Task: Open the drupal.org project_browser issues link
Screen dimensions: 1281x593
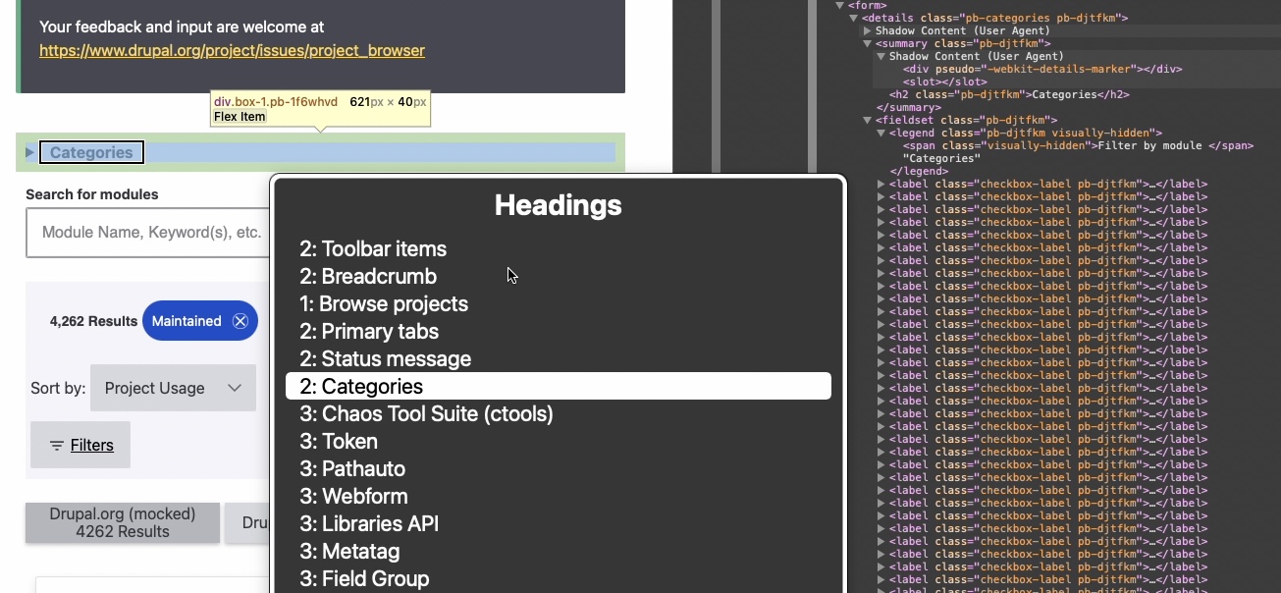Action: pos(233,51)
